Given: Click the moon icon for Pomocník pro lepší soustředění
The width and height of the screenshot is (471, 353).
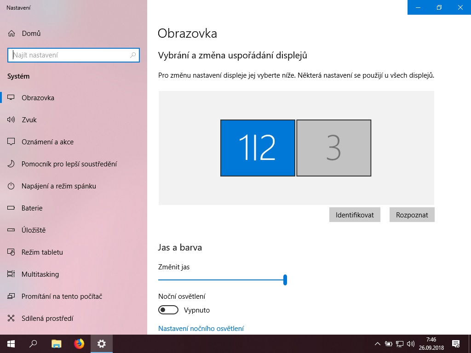Looking at the screenshot, I should 11,164.
